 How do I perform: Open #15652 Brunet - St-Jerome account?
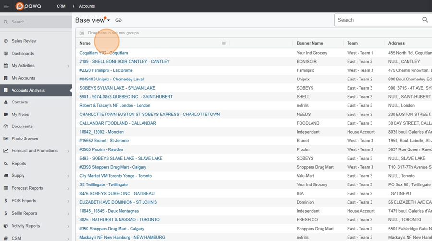click(104, 141)
